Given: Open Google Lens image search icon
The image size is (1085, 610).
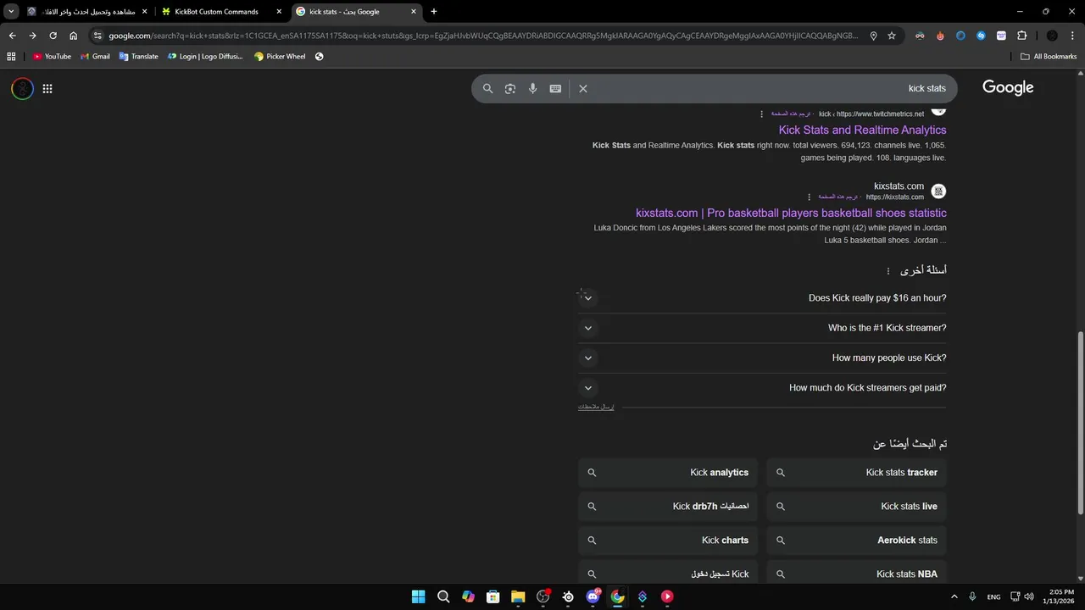Looking at the screenshot, I should [x=510, y=88].
